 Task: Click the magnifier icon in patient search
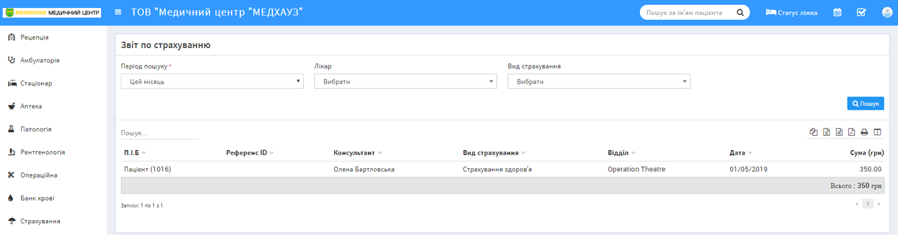pos(740,12)
